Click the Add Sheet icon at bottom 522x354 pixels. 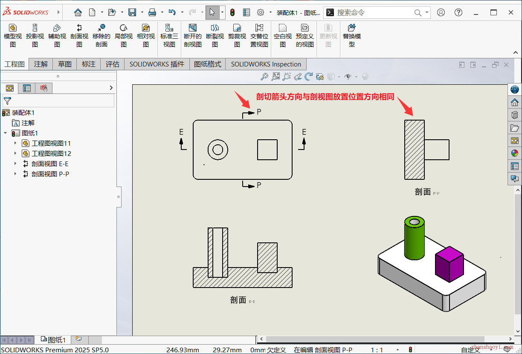[78, 339]
